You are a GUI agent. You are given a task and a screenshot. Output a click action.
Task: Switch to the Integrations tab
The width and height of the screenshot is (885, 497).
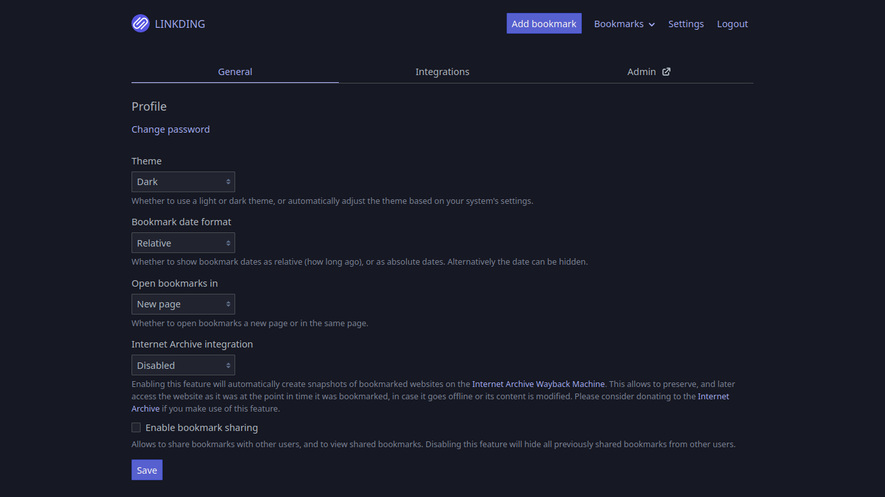pyautogui.click(x=442, y=72)
